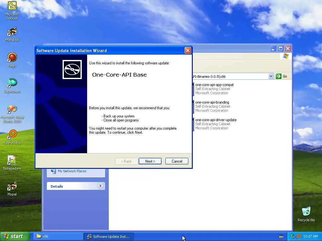Viewport: 322px width, 241px height.
Task: Open the Recycle Bin
Action: [306, 214]
